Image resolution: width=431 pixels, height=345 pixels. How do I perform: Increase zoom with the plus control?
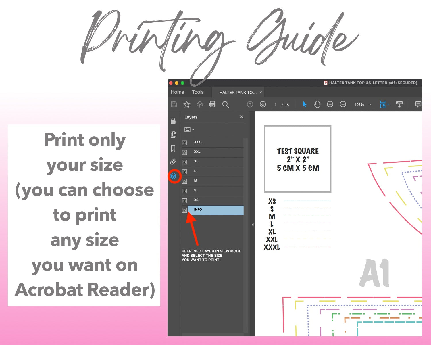pos(343,104)
